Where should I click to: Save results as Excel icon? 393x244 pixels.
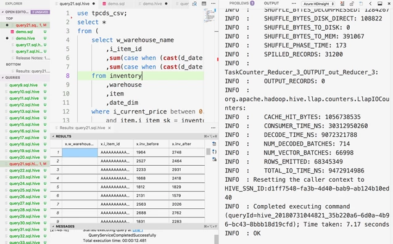(214, 159)
